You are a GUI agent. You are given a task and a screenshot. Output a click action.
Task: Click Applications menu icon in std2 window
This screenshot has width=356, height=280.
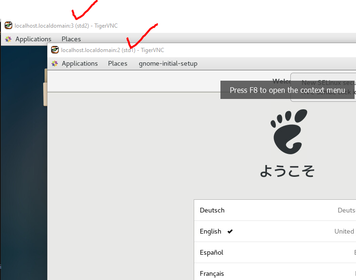(8, 39)
